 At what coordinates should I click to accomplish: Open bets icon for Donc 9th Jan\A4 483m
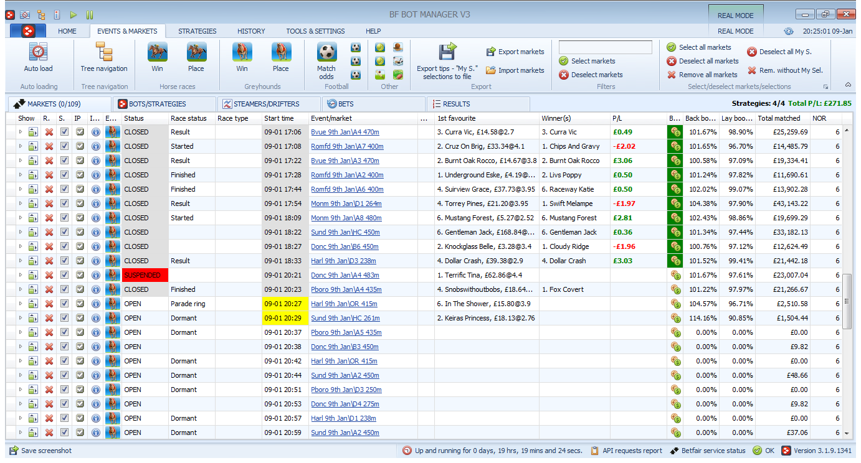(675, 275)
